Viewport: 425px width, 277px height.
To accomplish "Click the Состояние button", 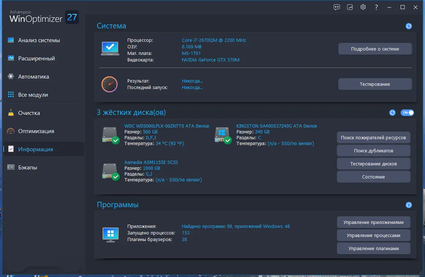I will click(x=373, y=177).
